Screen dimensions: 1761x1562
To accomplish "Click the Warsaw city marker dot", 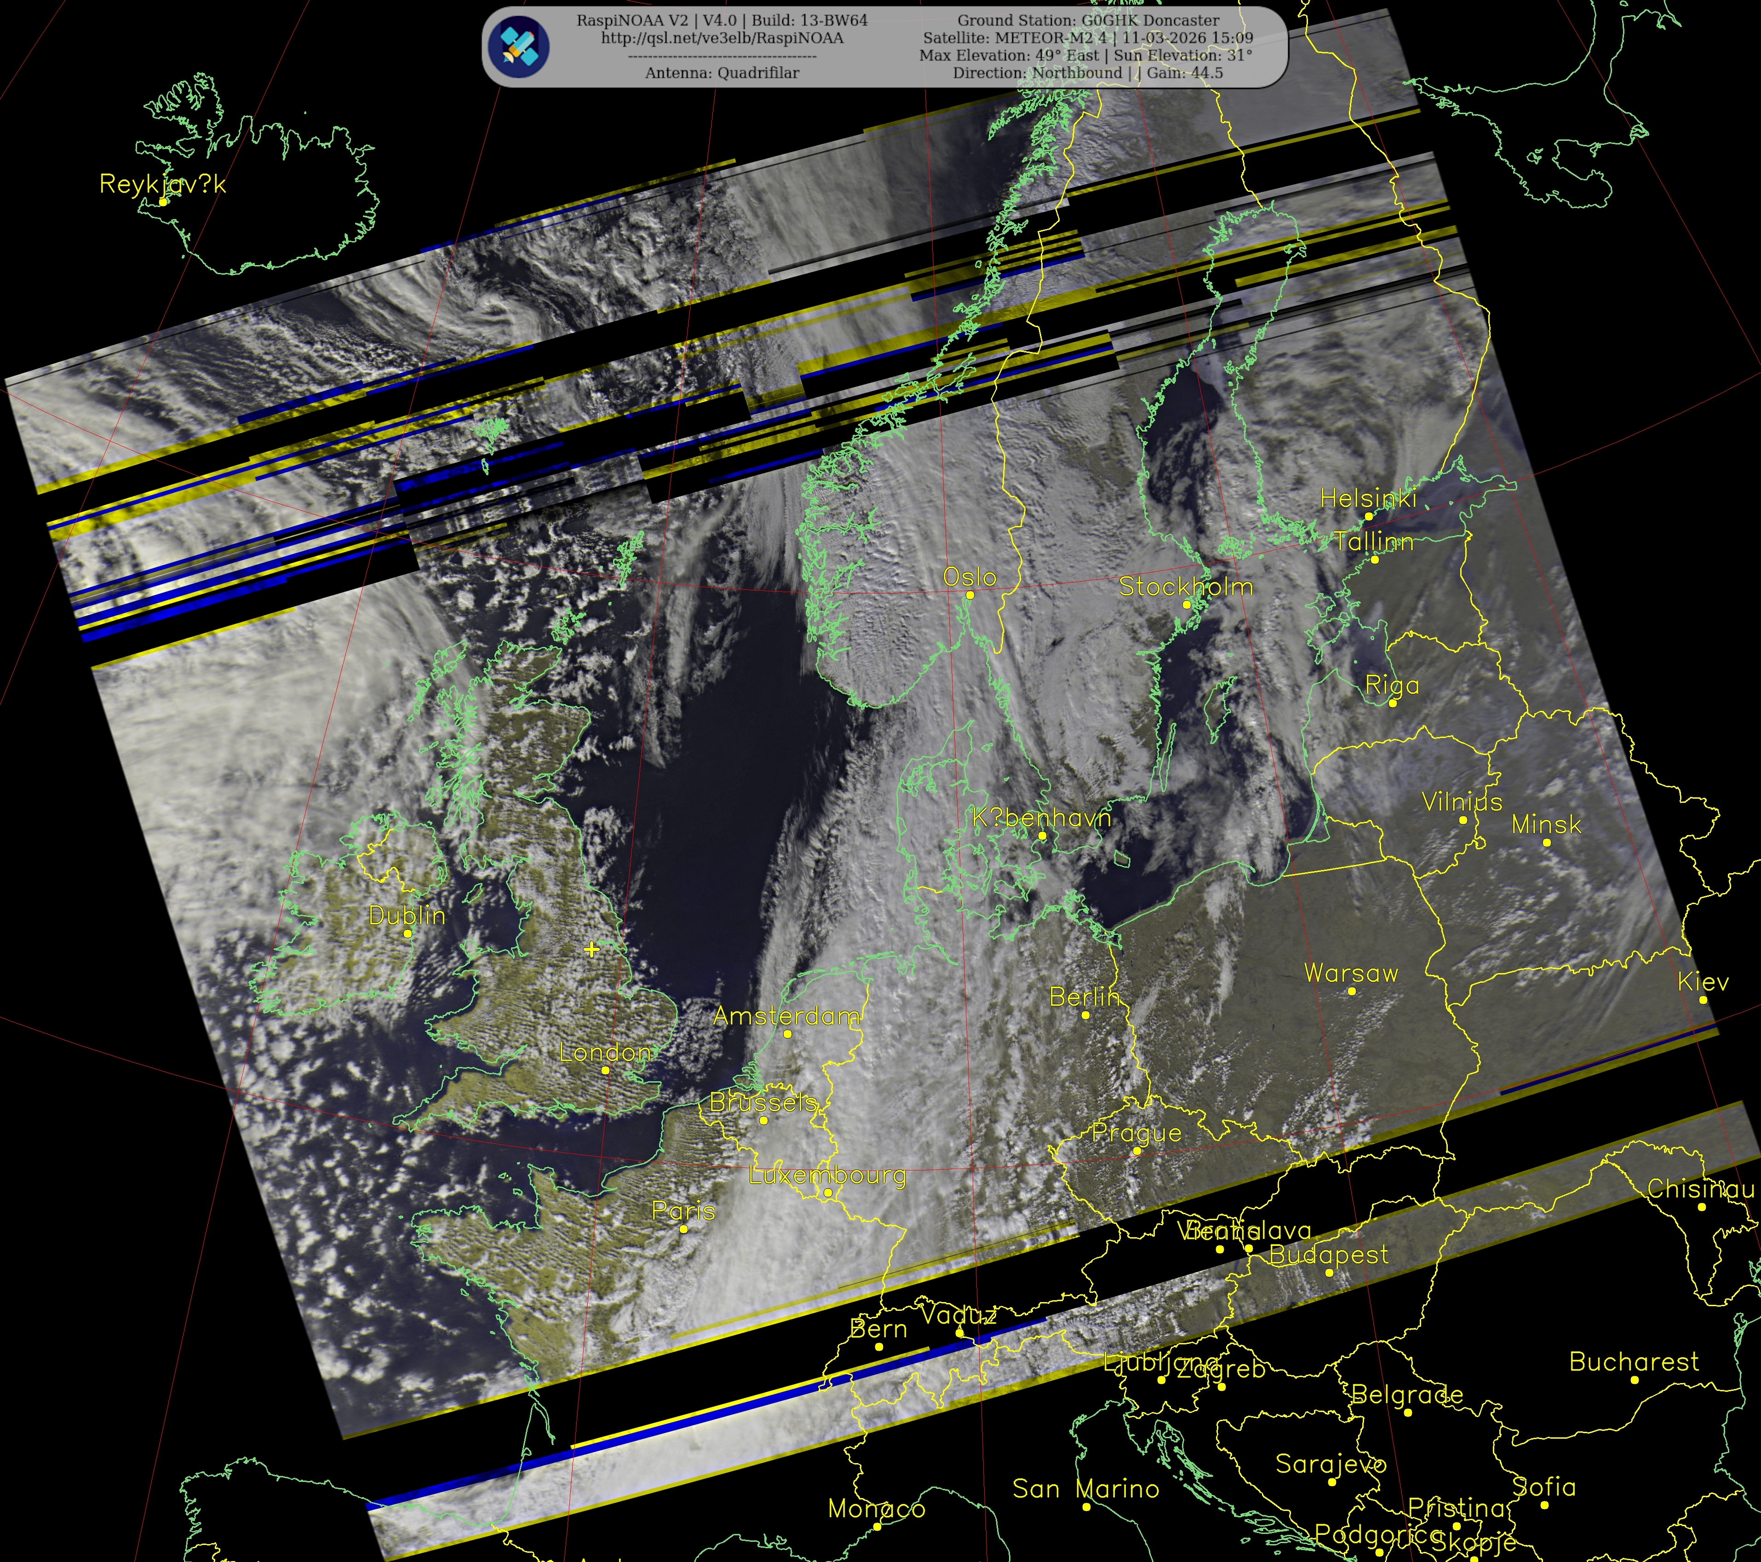I will coord(1352,991).
